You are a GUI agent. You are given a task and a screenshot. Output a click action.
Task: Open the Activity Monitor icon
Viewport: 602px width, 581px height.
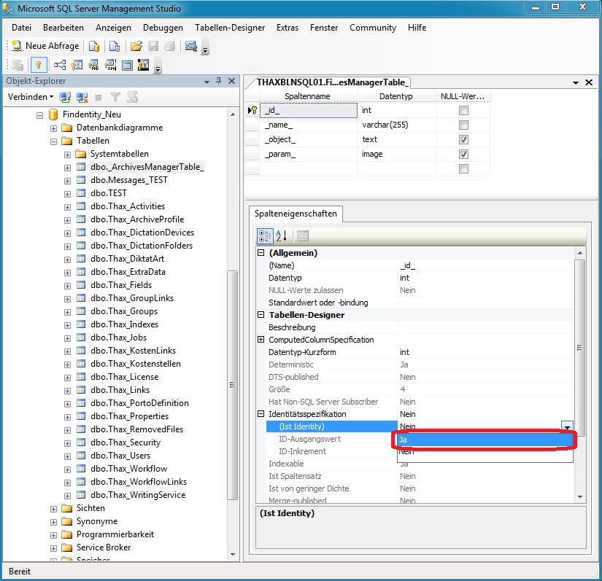[x=190, y=47]
